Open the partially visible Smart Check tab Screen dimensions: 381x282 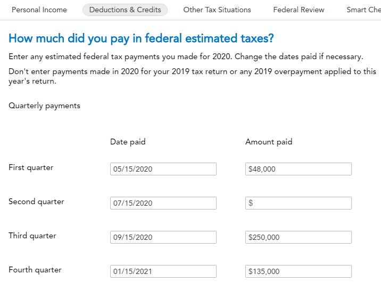pyautogui.click(x=363, y=10)
